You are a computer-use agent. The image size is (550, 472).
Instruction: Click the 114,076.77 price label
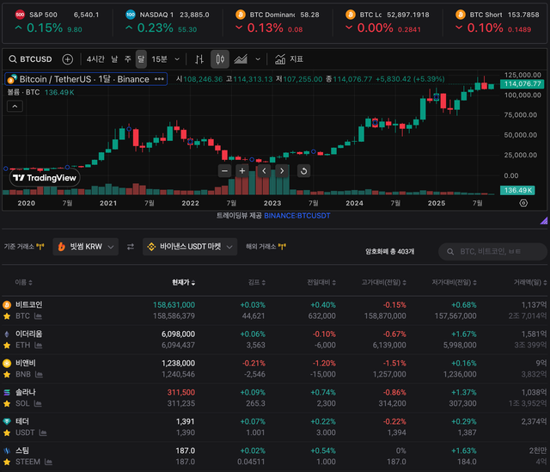(x=522, y=84)
